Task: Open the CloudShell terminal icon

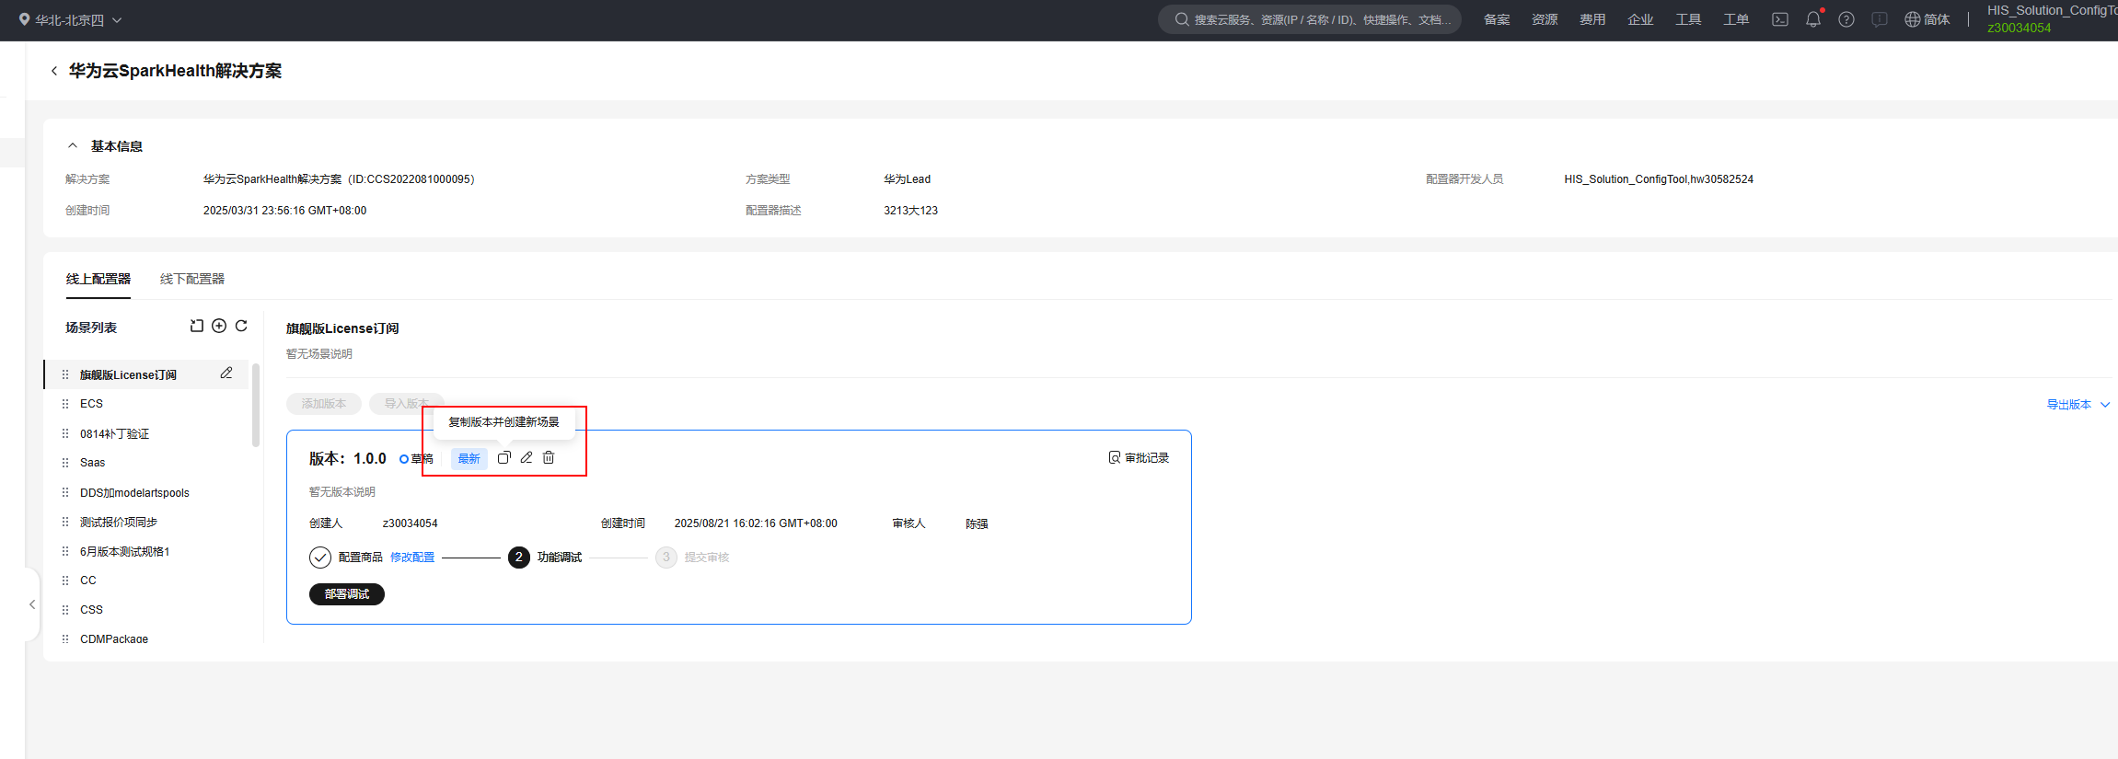Action: pyautogui.click(x=1780, y=19)
